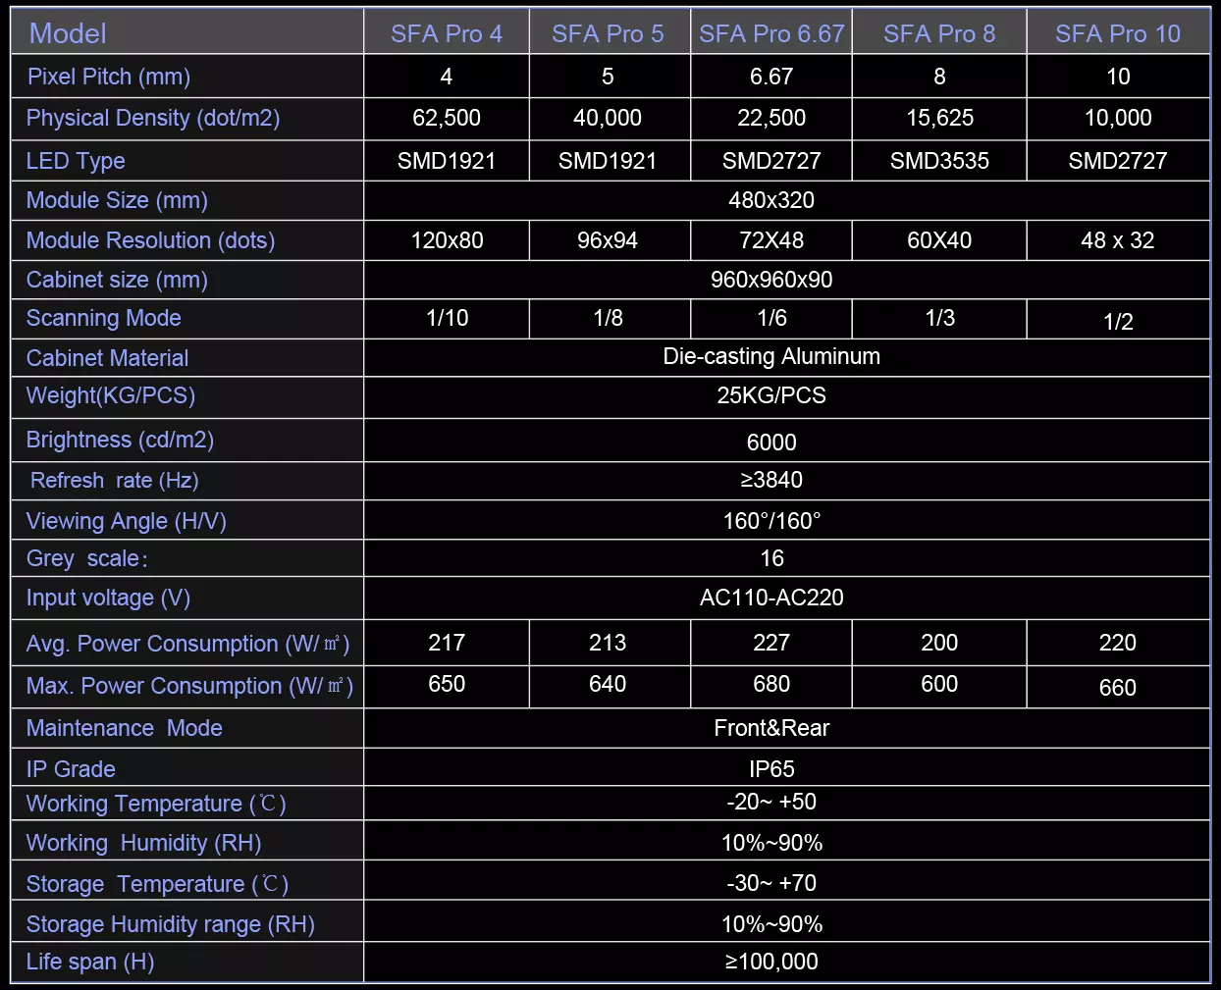
Task: Select the Pixel Pitch (mm) row label
Action: tap(109, 77)
